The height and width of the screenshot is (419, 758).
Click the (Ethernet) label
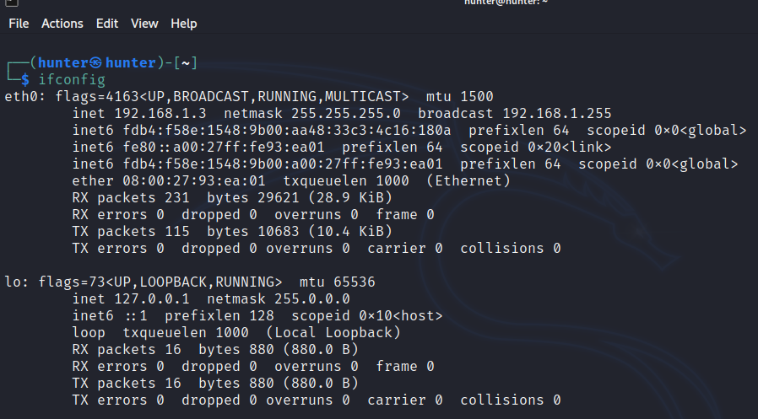pos(468,181)
